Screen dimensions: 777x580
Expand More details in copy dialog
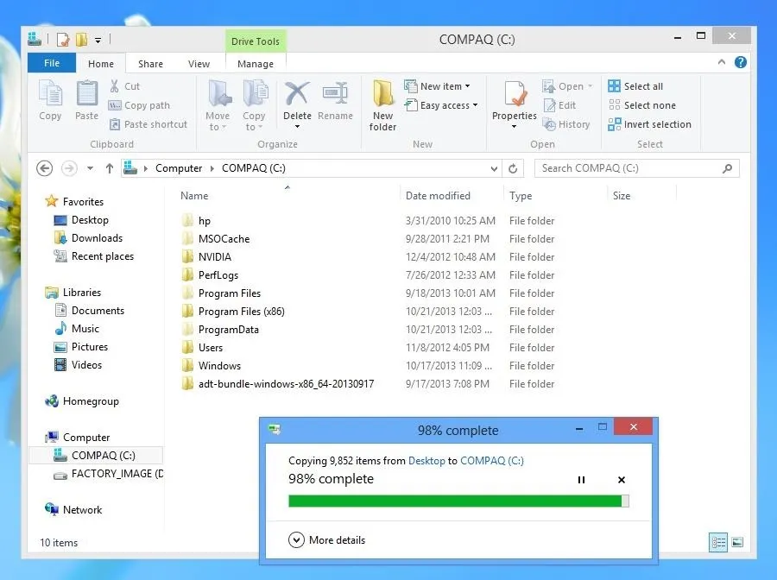327,540
